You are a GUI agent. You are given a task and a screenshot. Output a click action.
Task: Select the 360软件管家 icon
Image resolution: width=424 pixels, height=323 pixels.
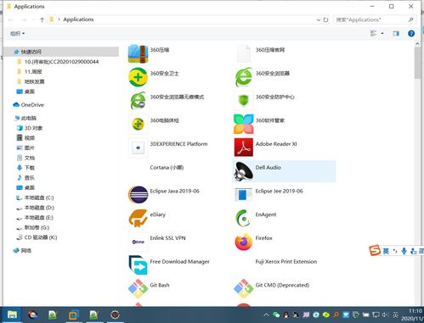click(x=244, y=124)
